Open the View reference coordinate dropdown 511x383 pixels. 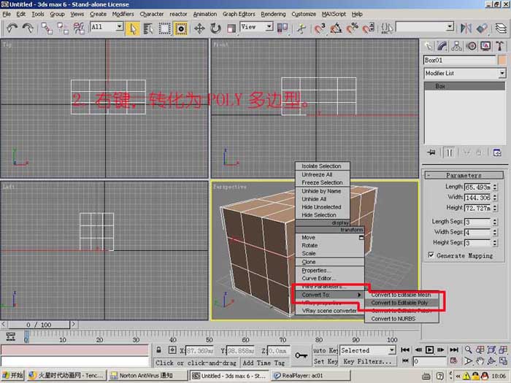[269, 26]
